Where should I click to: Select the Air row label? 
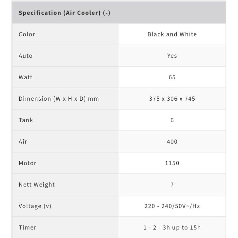(23, 142)
